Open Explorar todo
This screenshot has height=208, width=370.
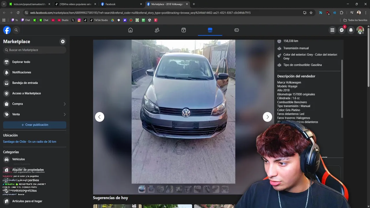(35, 62)
